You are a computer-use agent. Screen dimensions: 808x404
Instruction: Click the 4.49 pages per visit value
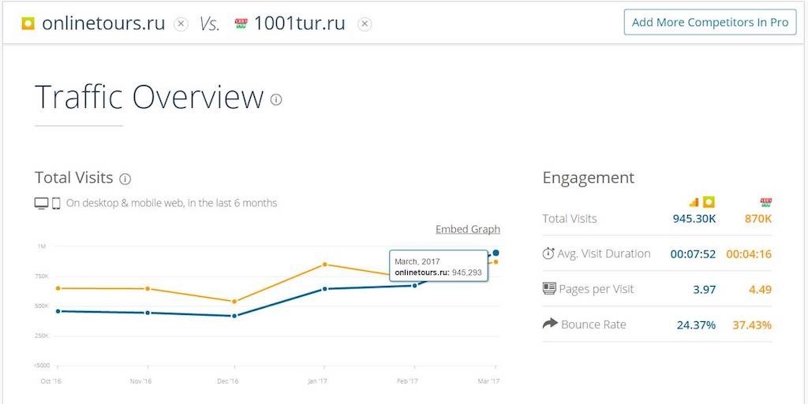click(760, 289)
